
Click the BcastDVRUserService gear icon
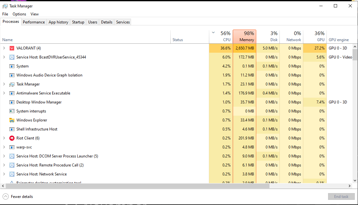(x=12, y=57)
